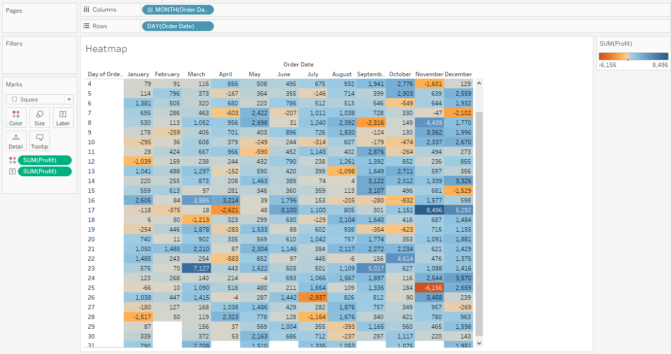Click the Heatmap sheet title
The image size is (671, 354).
(x=106, y=49)
